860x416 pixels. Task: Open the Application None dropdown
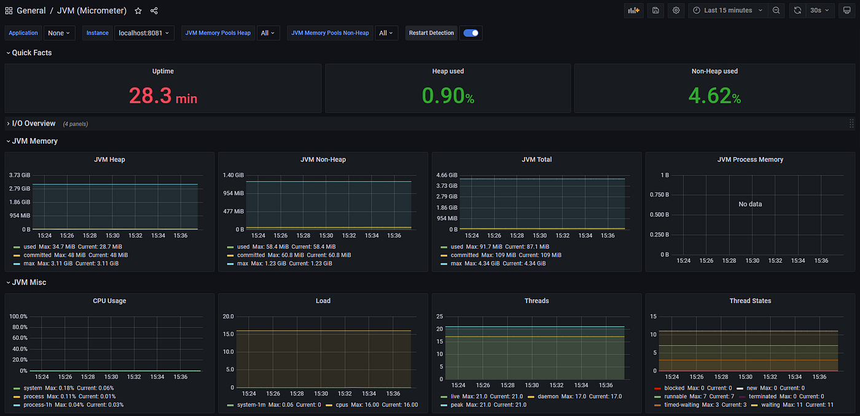pyautogui.click(x=59, y=33)
